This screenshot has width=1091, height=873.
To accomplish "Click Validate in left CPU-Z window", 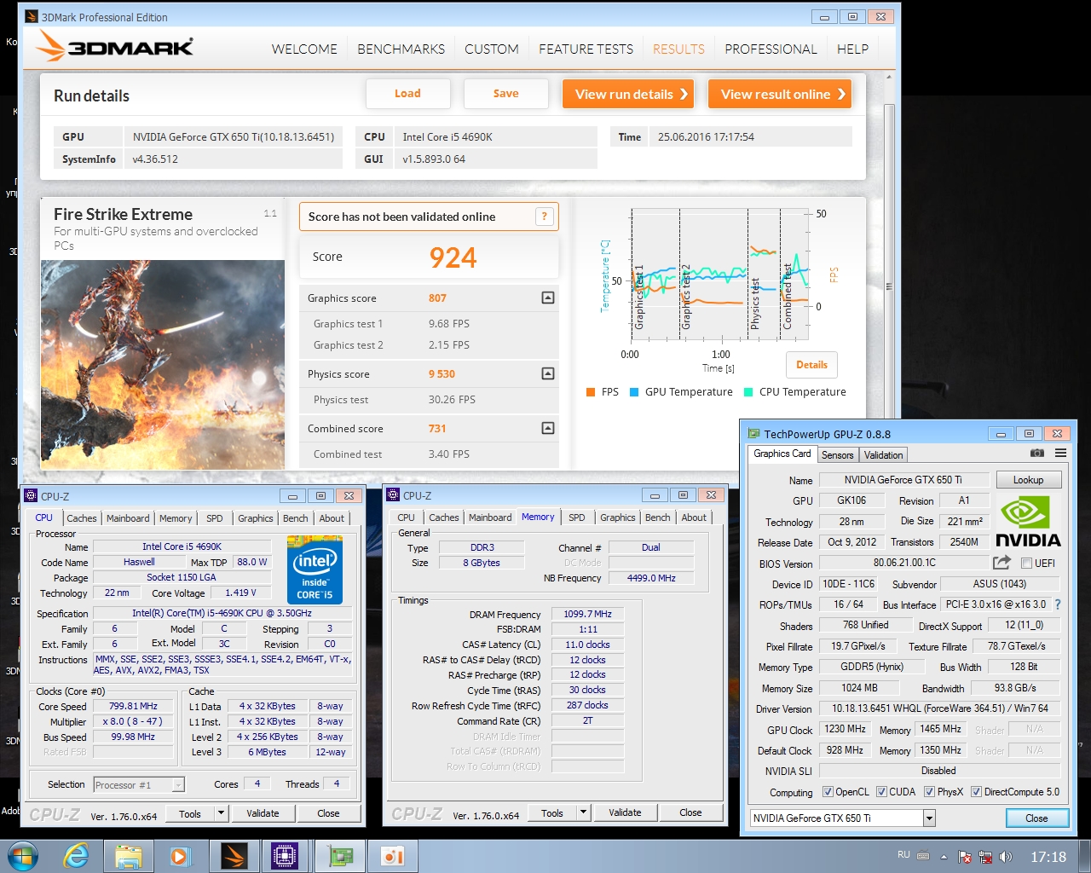I will tap(263, 813).
